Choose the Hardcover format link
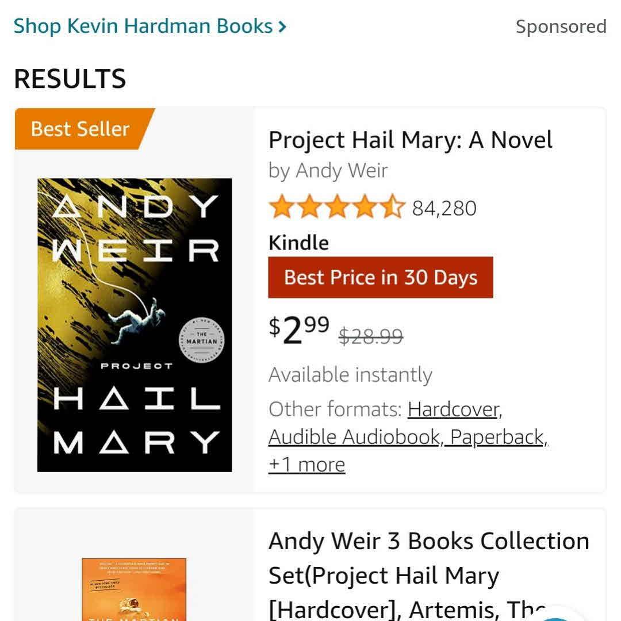621x621 pixels. tap(454, 409)
